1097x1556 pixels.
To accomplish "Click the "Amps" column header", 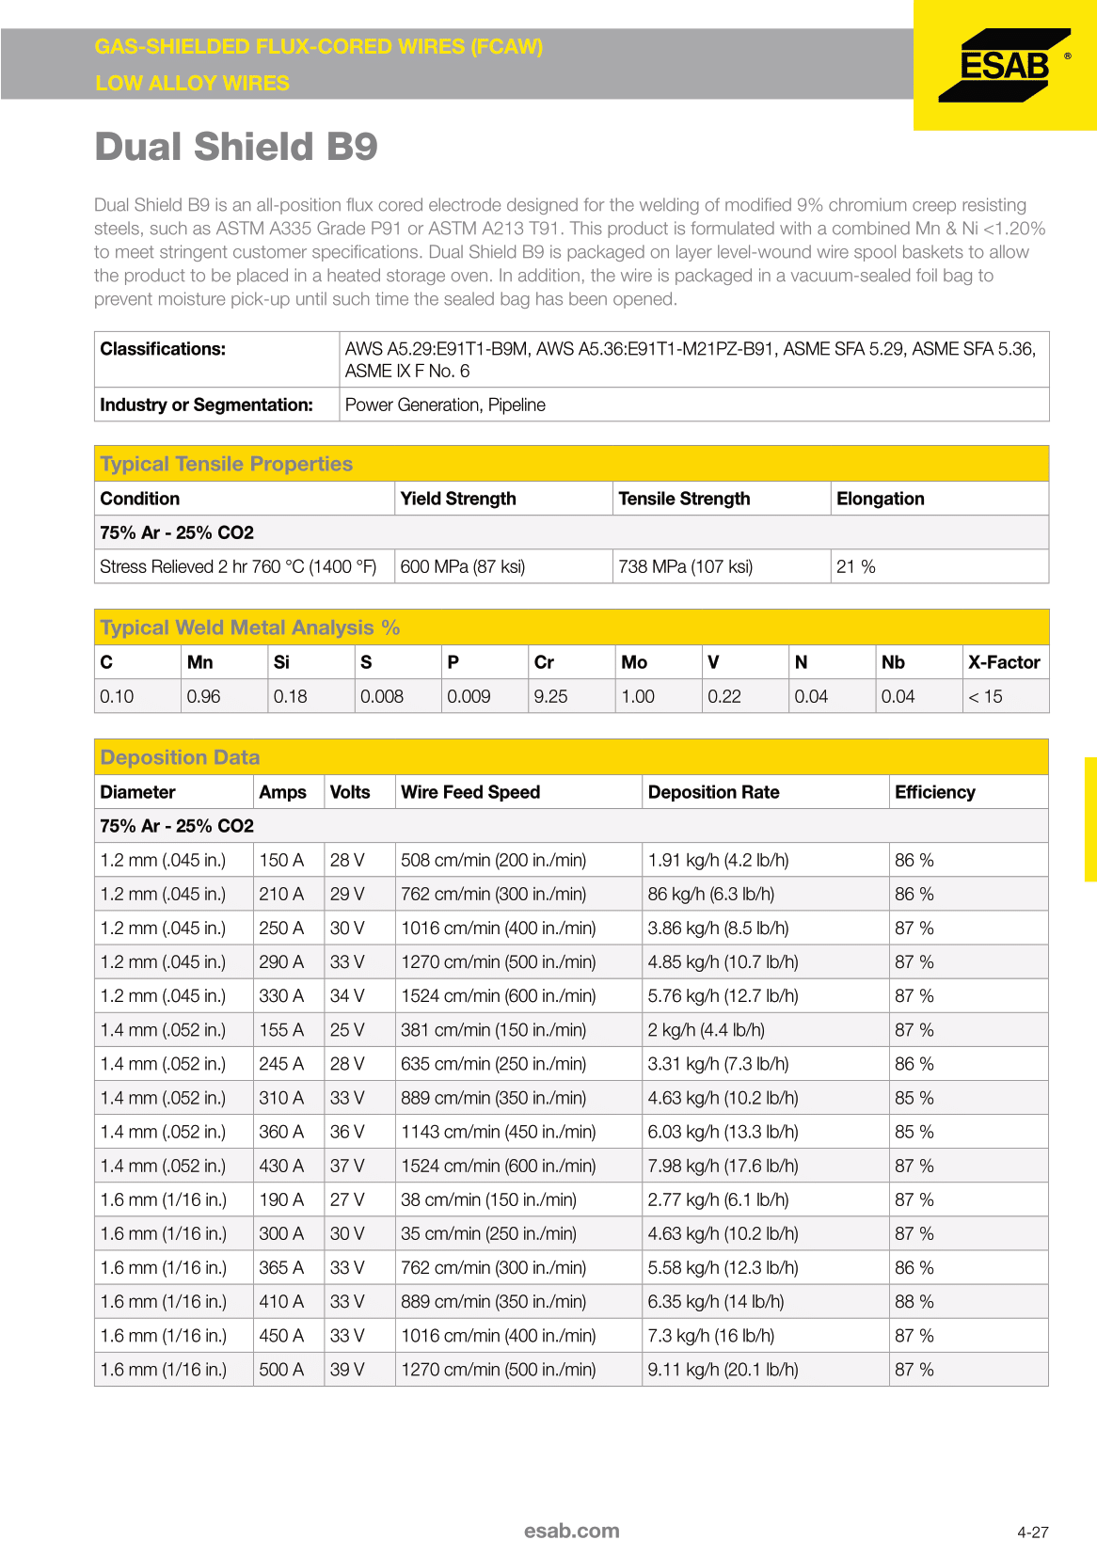I will 283,792.
